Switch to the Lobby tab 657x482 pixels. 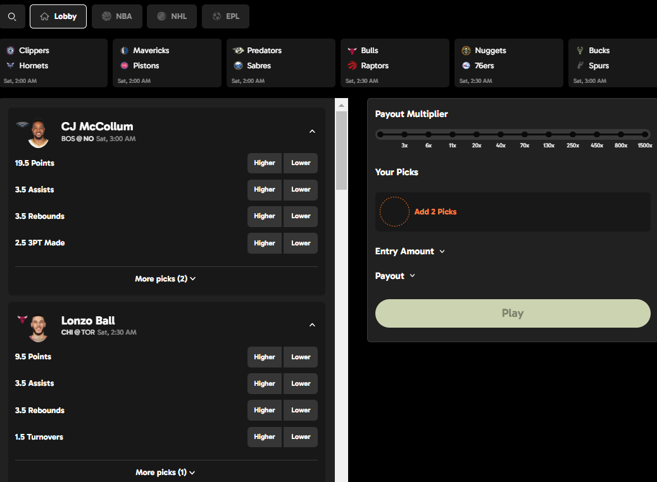[x=58, y=16]
